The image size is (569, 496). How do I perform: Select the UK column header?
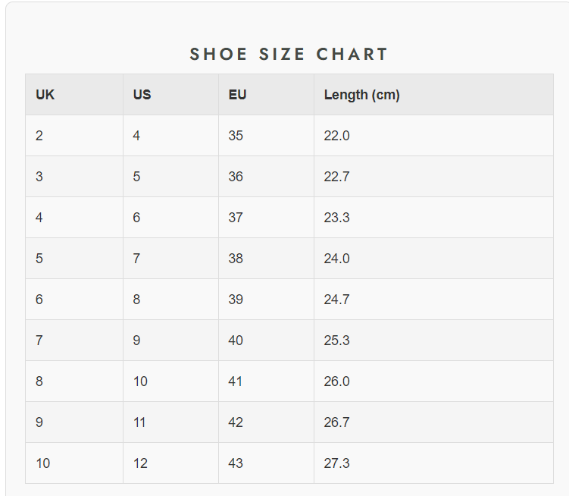(45, 95)
